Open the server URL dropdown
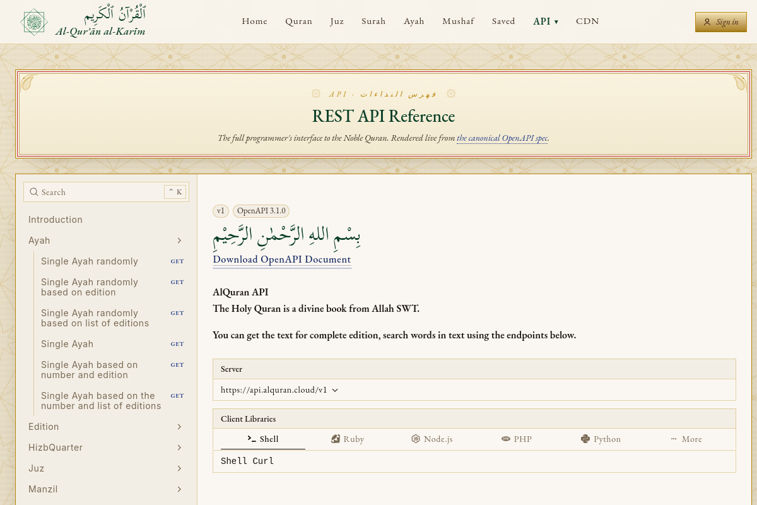The width and height of the screenshot is (757, 505). pos(279,390)
